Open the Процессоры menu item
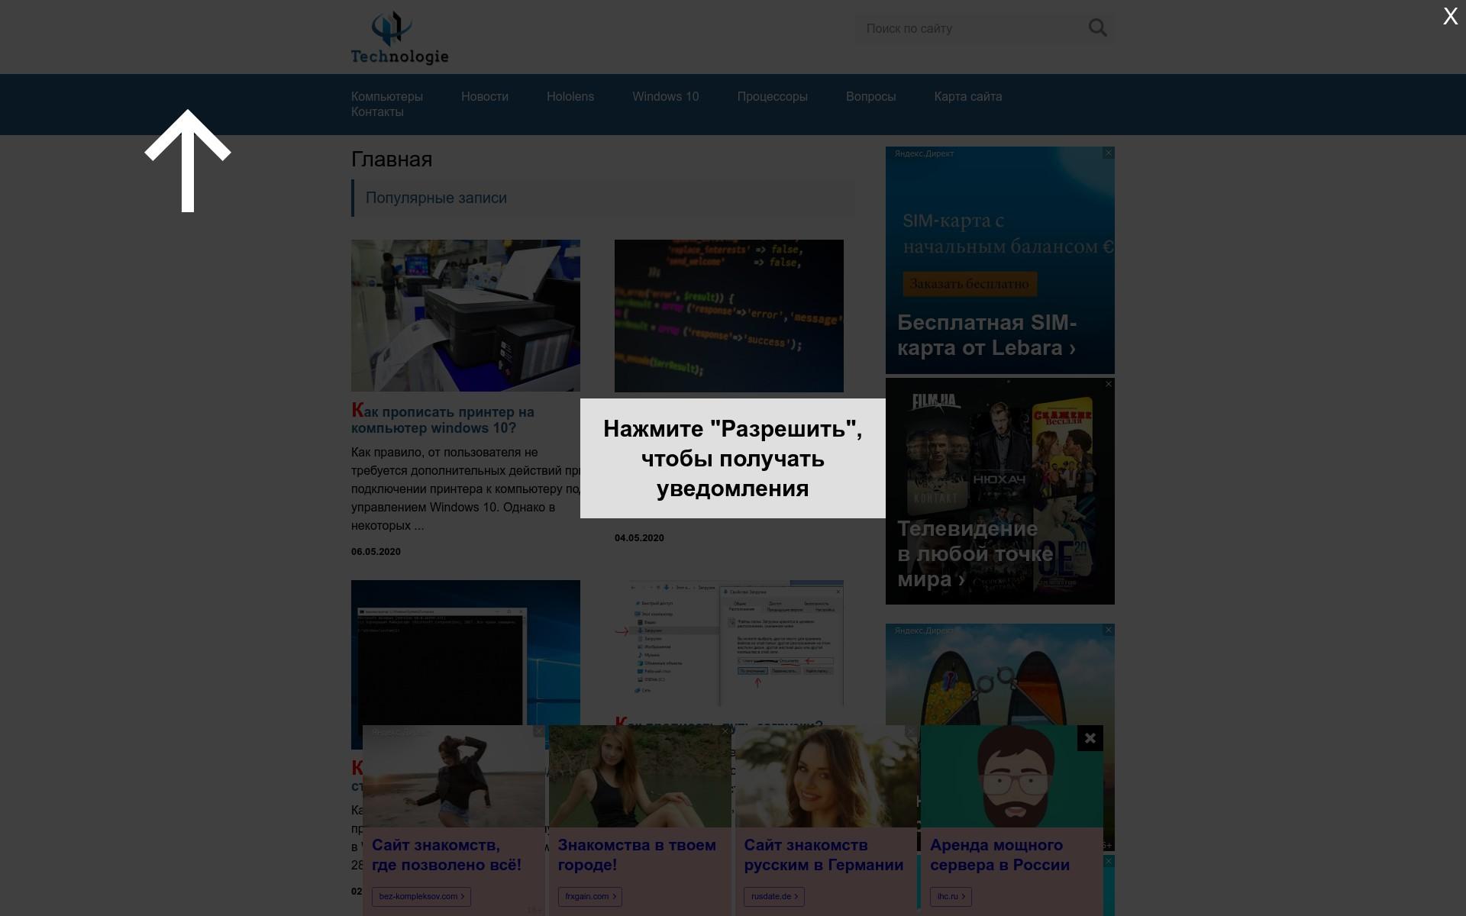1466x916 pixels. [x=772, y=97]
